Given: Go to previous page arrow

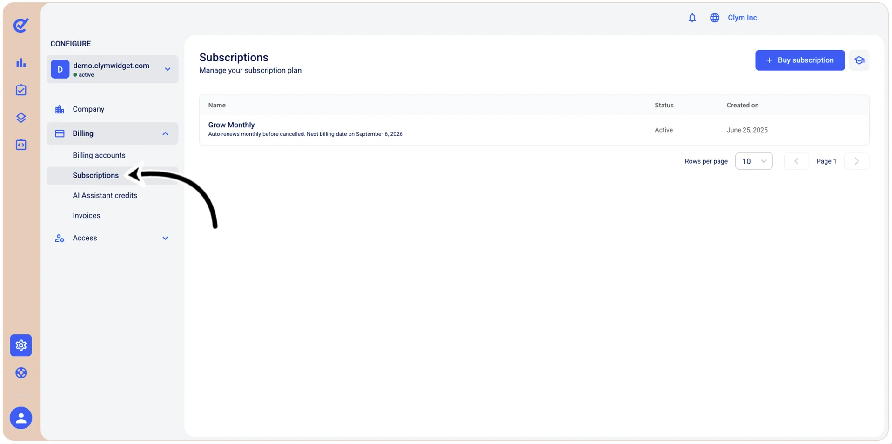Looking at the screenshot, I should pos(796,161).
